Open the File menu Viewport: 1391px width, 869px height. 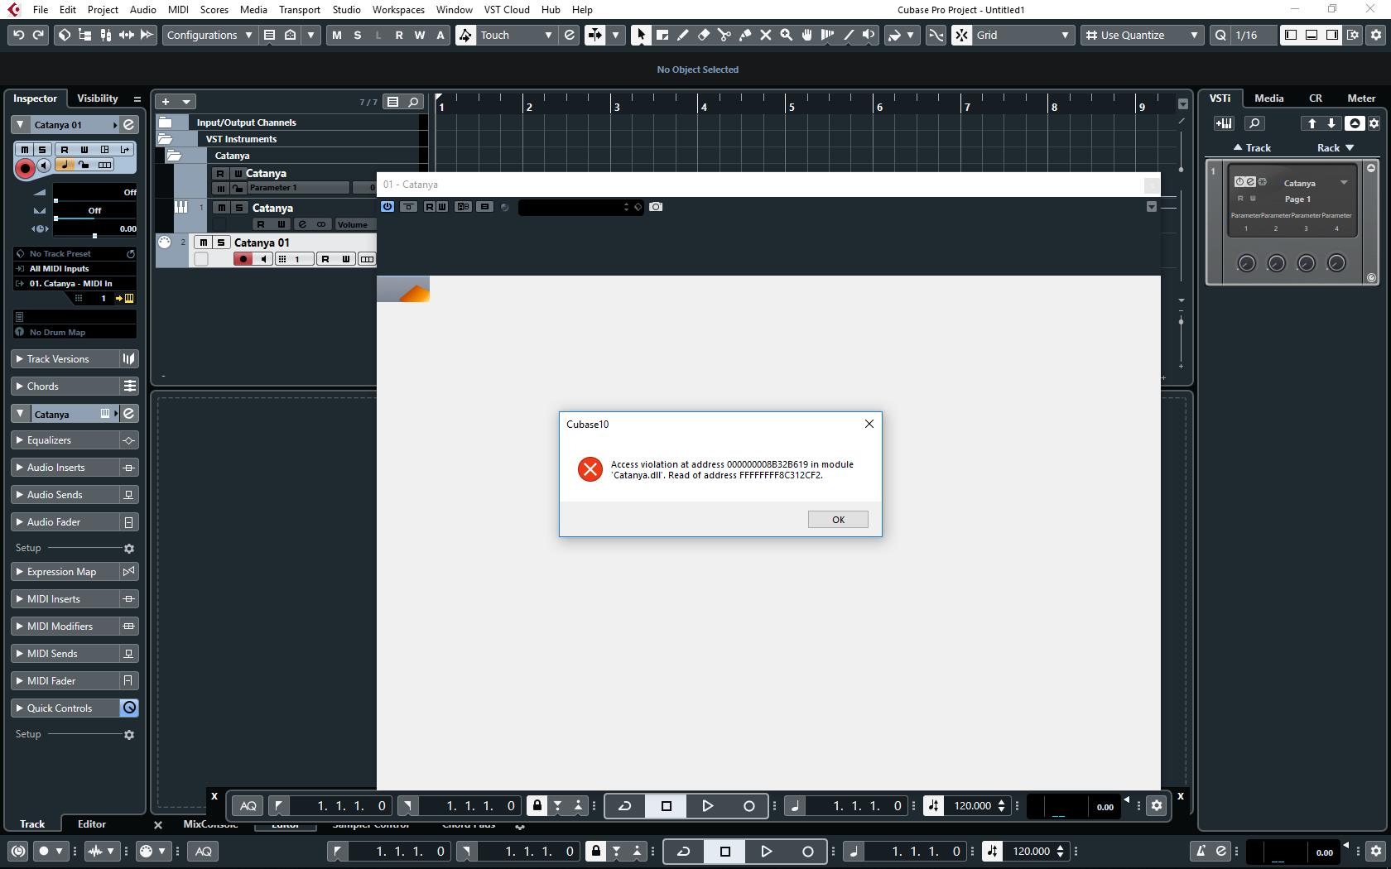point(40,10)
